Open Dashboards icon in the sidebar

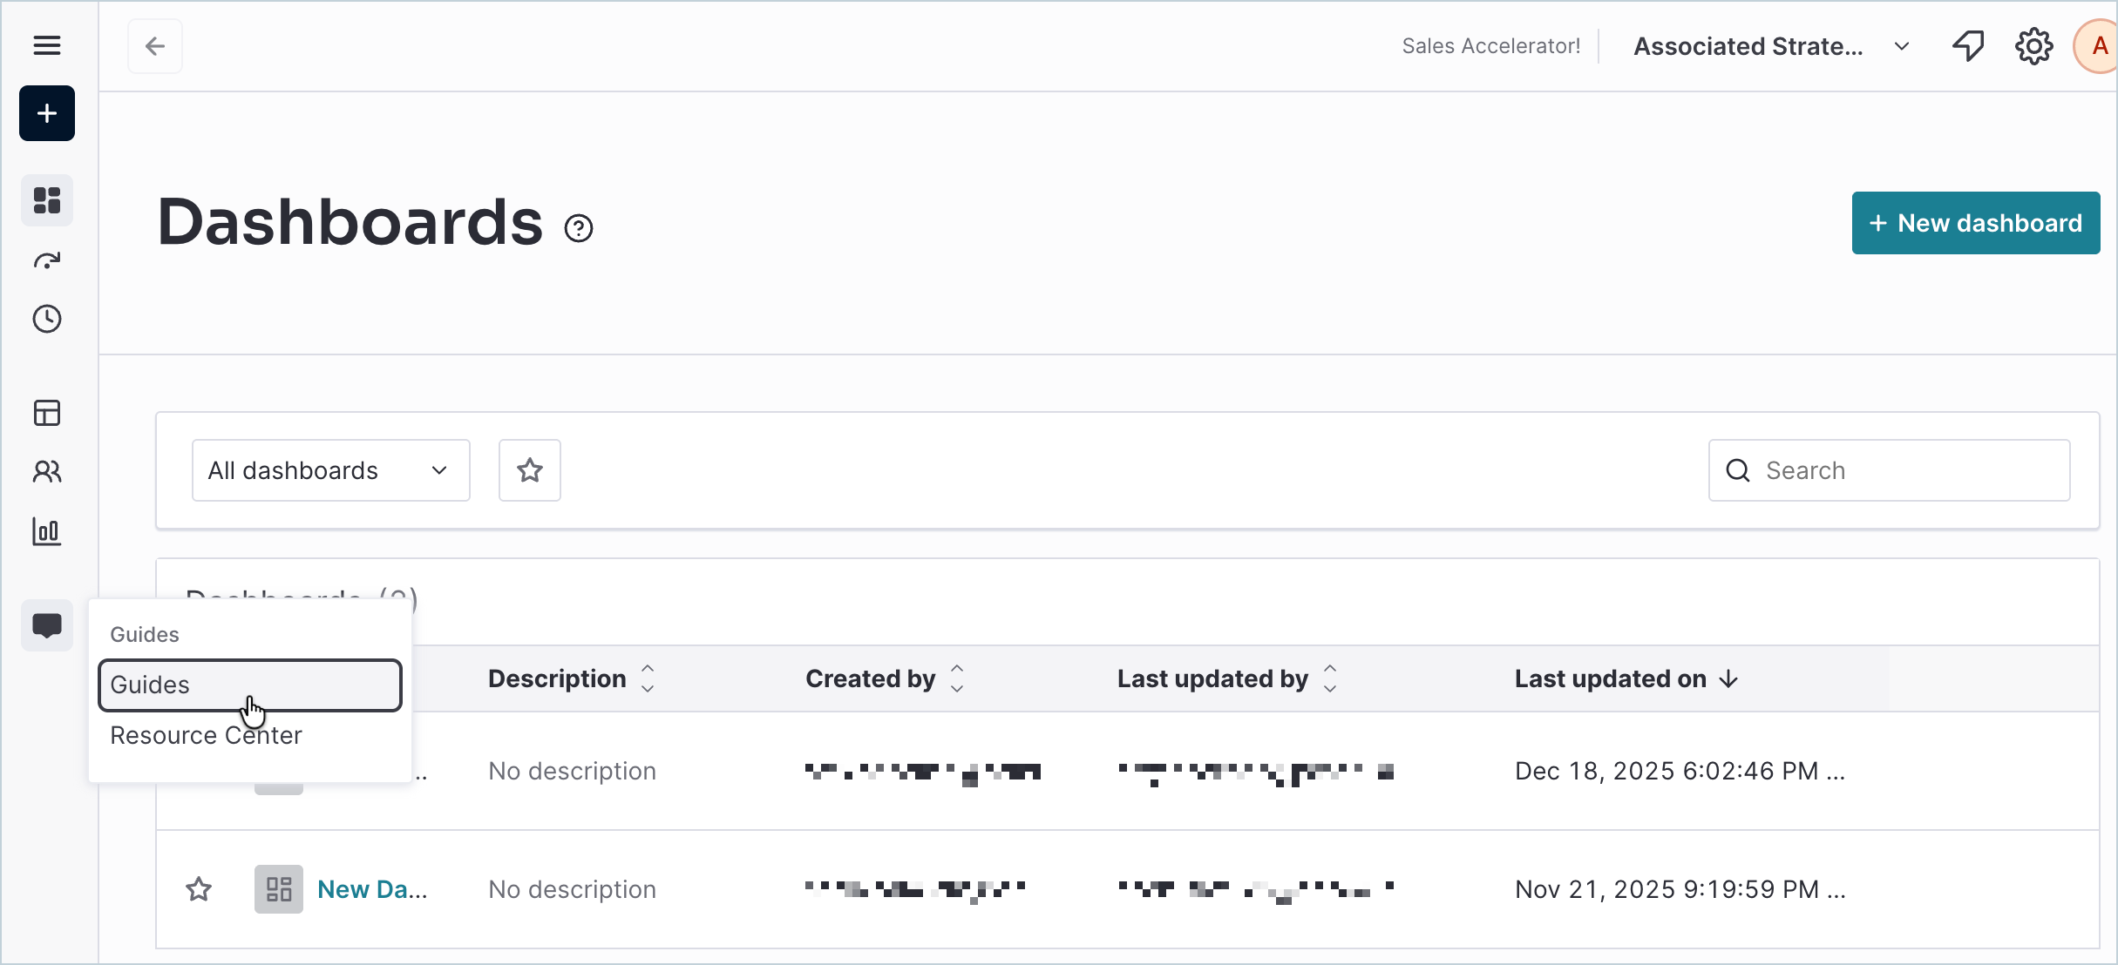47,200
